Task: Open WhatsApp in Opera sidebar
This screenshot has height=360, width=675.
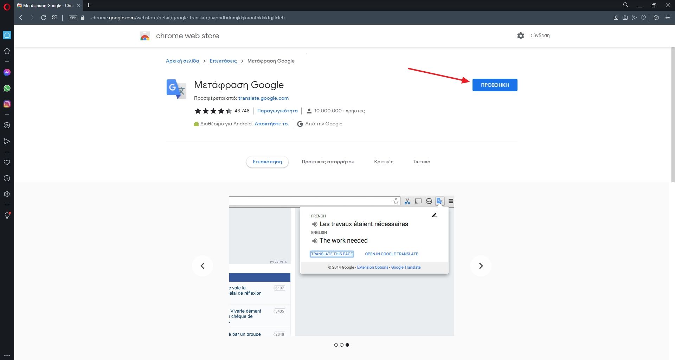Action: click(x=7, y=88)
